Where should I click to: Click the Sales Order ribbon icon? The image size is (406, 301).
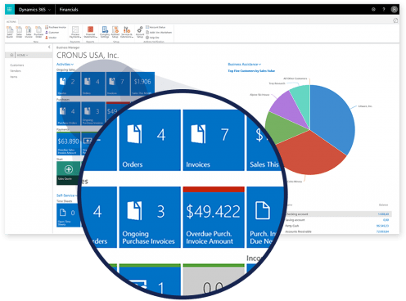19,32
